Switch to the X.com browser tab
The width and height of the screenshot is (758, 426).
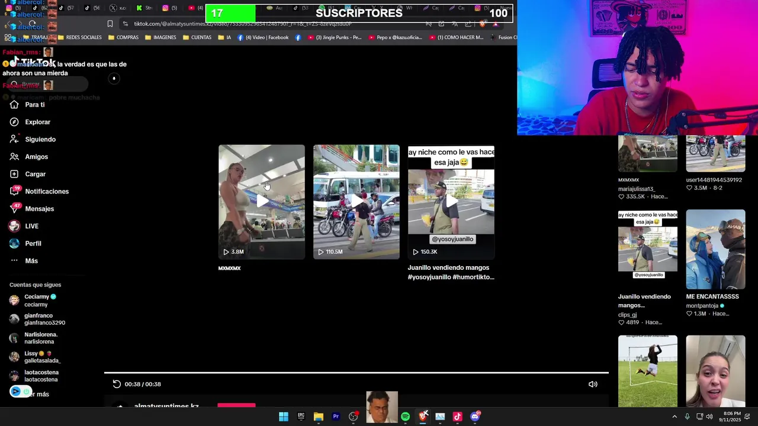point(118,8)
